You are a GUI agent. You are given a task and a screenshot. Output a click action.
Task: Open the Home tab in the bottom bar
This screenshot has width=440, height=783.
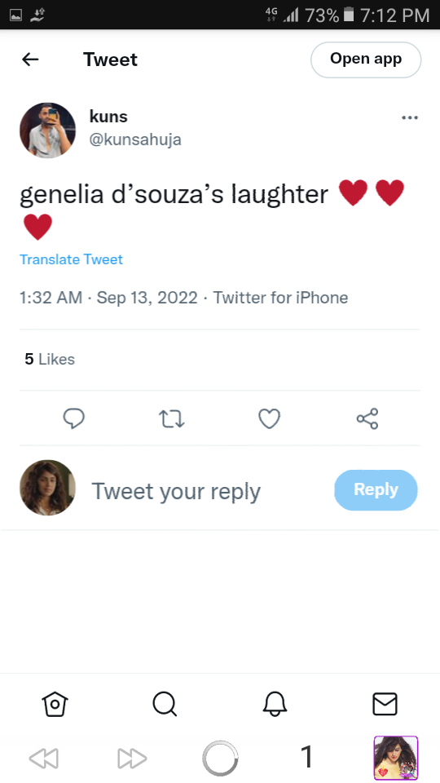[x=55, y=705]
